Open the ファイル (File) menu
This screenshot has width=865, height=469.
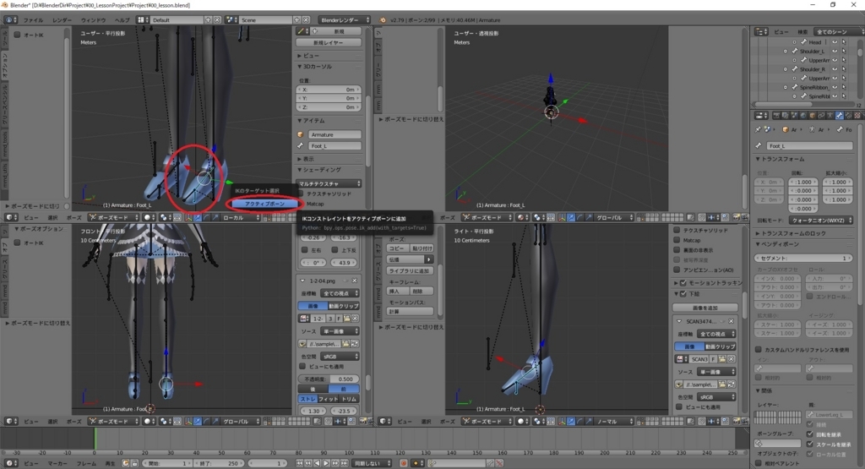[33, 20]
